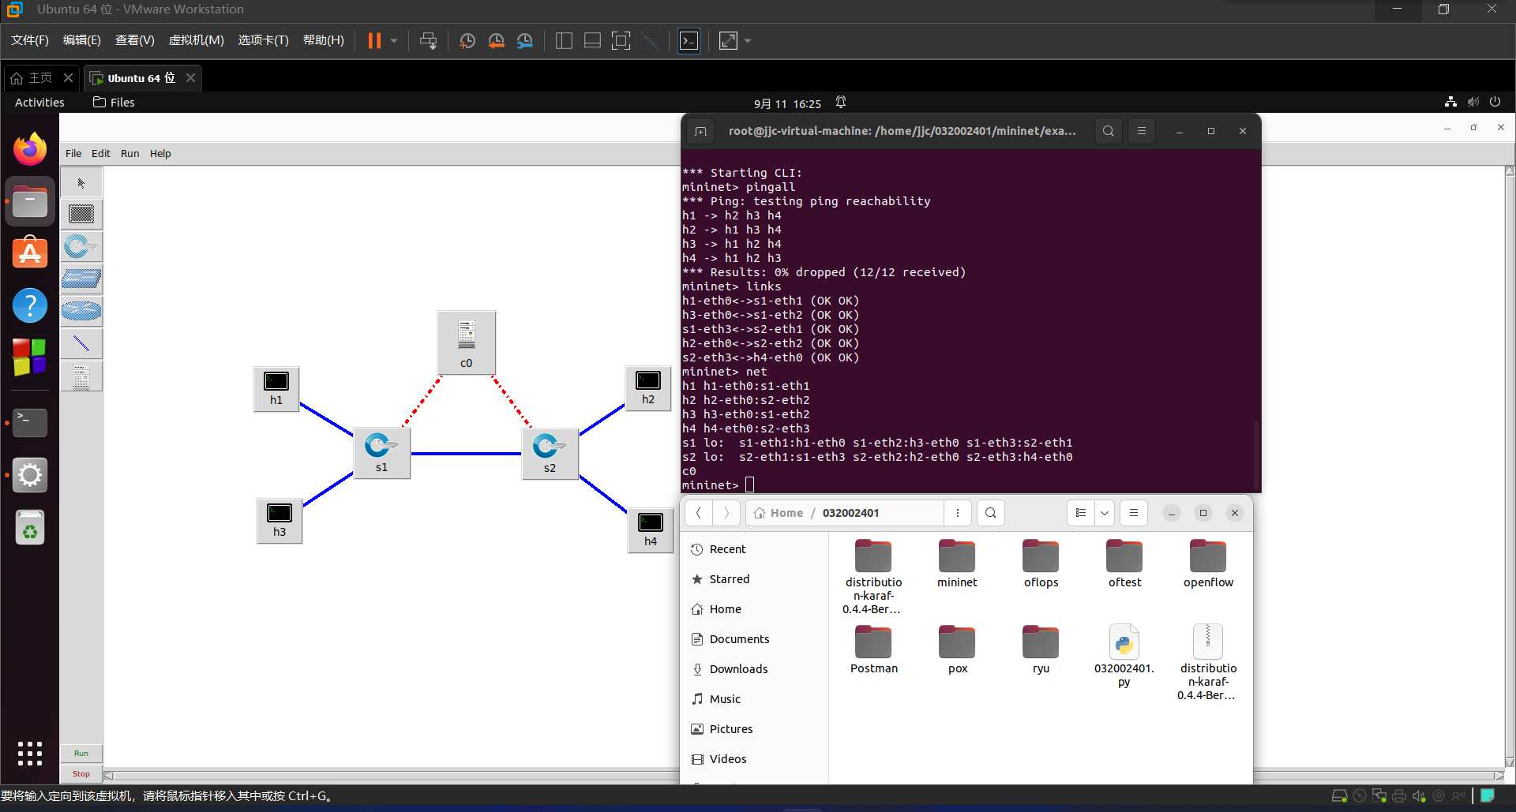Select the Legacy Router tool in MiniEdit
This screenshot has width=1516, height=812.
(81, 312)
